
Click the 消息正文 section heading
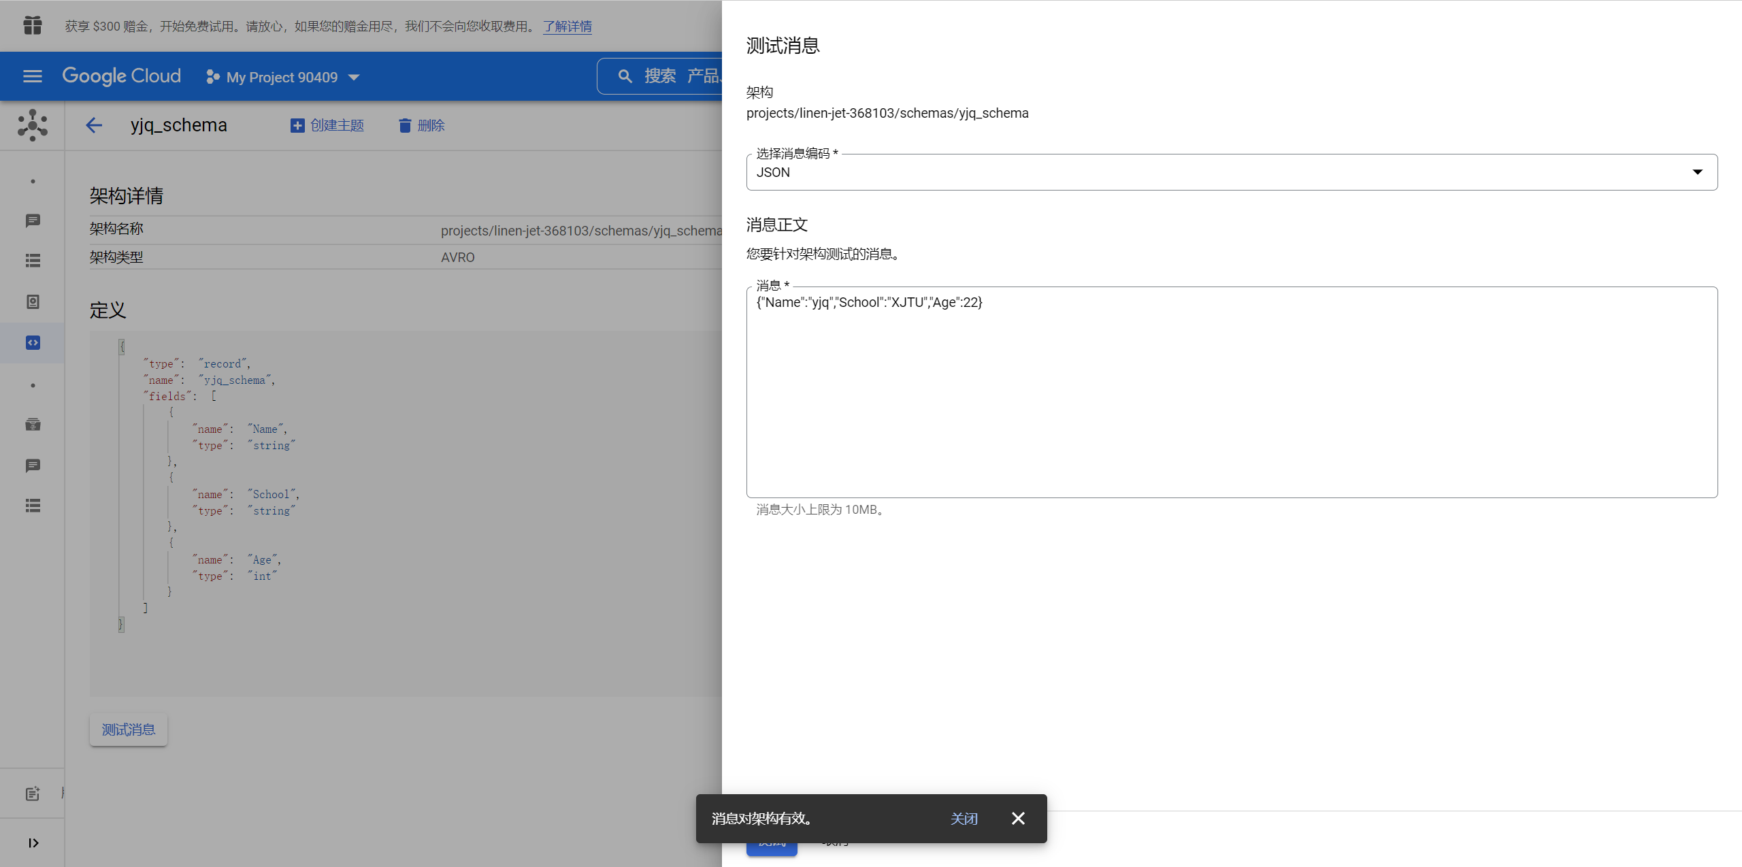point(777,225)
